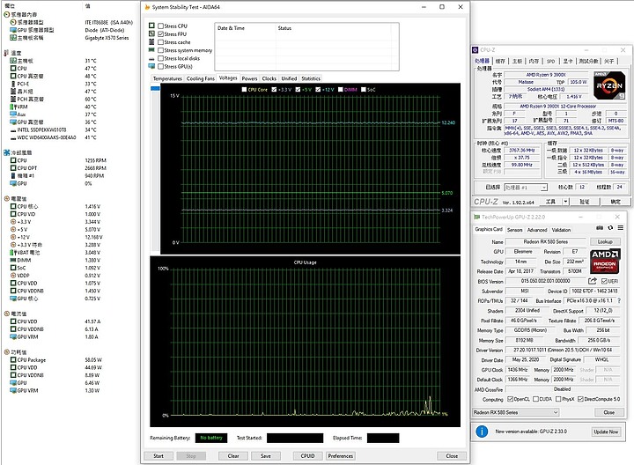Click the blue info icon beside New version available
The image size is (634, 465).
point(482,432)
